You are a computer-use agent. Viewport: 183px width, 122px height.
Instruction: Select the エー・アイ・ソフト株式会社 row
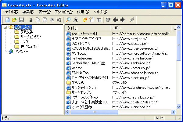tap(121, 78)
